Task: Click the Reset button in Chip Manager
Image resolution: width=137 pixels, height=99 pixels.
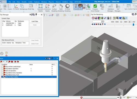Action: pos(35,25)
